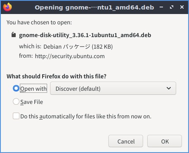This screenshot has height=153, width=189.
Task: Click the security.ubuntu.com source address
Action: [70, 56]
